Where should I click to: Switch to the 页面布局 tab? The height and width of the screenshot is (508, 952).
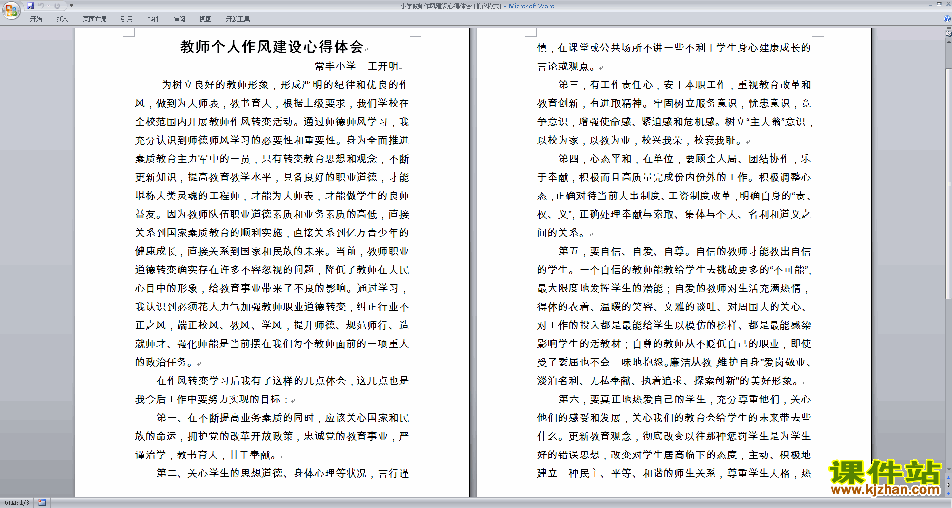(95, 19)
